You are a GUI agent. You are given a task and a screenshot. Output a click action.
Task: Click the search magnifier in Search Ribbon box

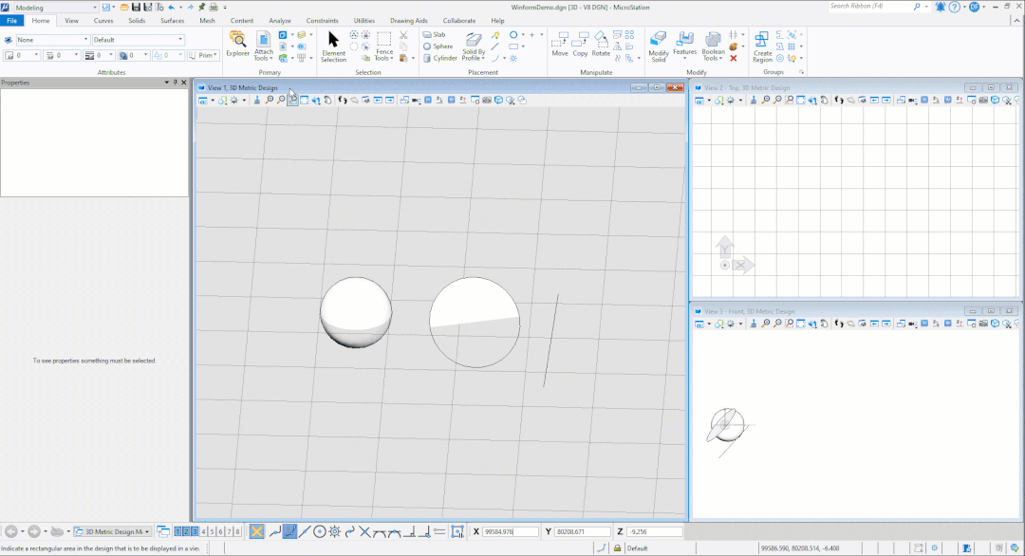click(917, 7)
